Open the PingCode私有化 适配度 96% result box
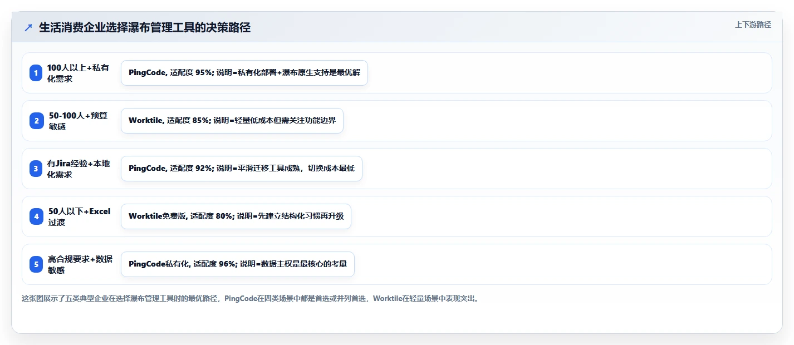 (238, 264)
